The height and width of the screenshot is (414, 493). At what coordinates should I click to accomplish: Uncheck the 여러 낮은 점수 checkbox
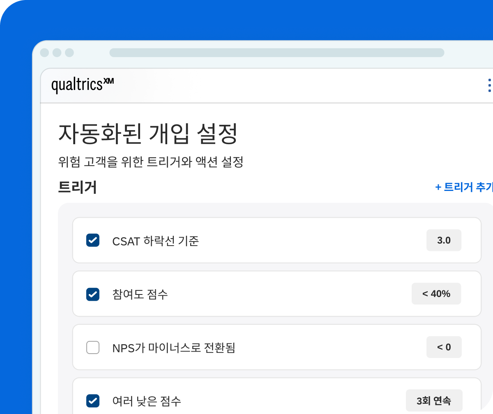(x=93, y=400)
